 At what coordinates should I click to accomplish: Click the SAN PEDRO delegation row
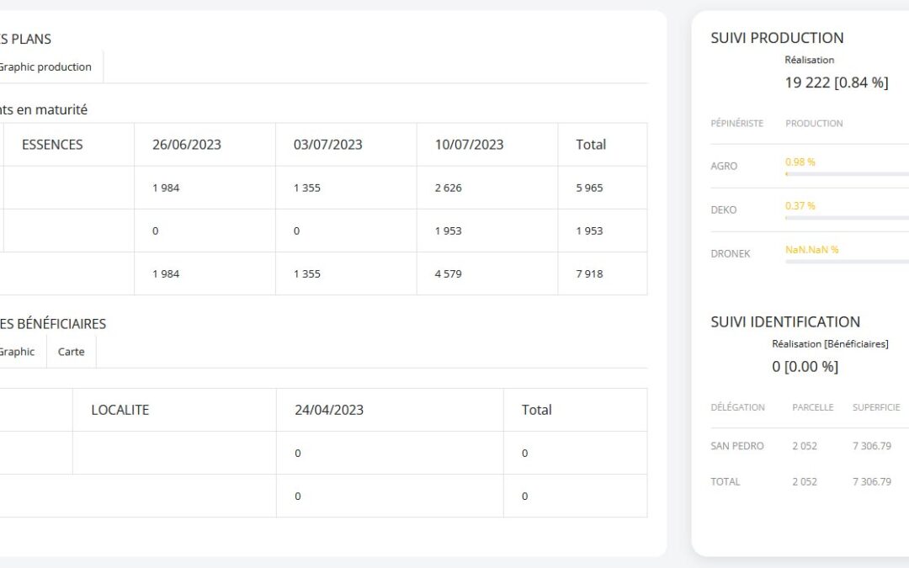737,446
